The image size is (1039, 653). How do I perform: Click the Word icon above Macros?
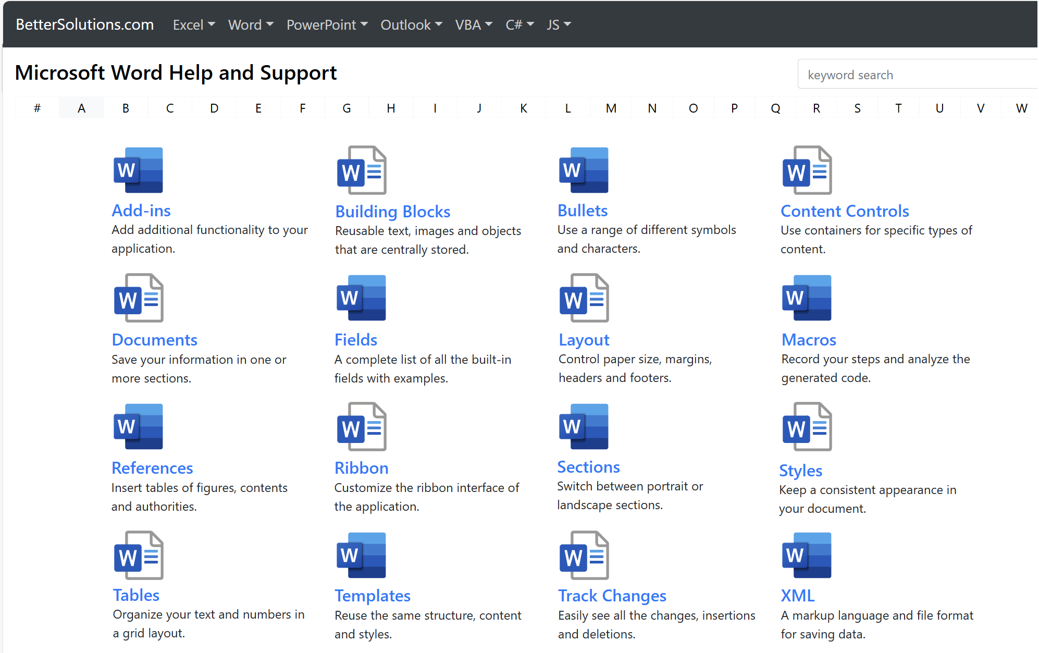(x=807, y=298)
